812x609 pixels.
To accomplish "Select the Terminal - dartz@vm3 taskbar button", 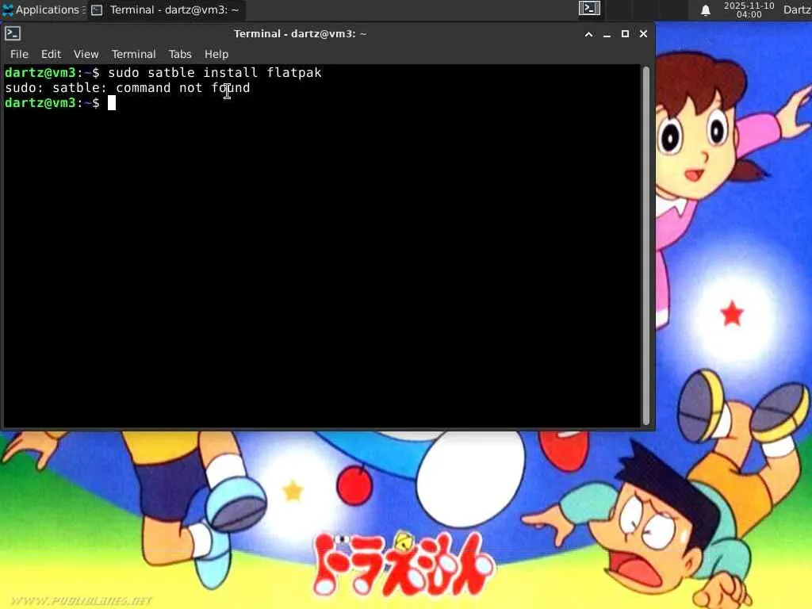I will tap(166, 10).
